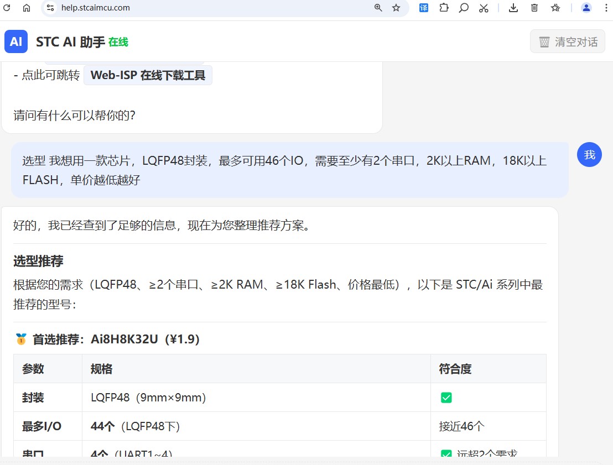Click the 请问有什么可以帮你的? text
The image size is (613, 465).
click(74, 115)
